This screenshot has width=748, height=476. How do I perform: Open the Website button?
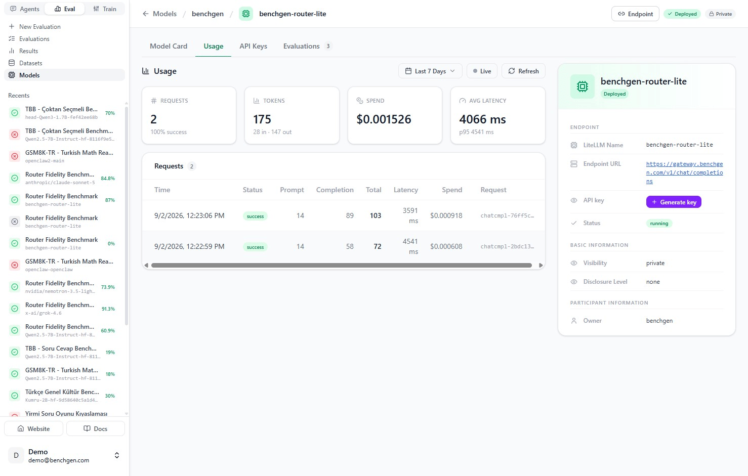[x=34, y=428]
